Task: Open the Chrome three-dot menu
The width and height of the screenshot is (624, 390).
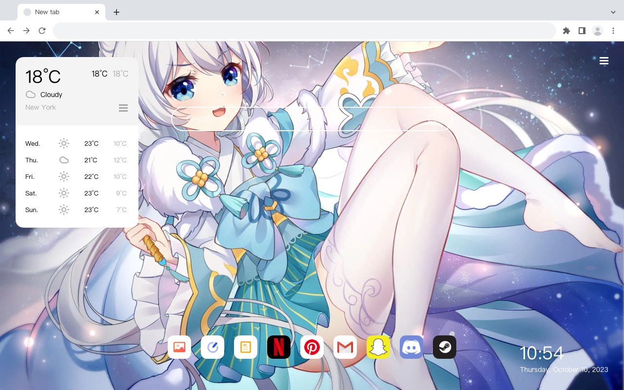Action: pyautogui.click(x=613, y=31)
